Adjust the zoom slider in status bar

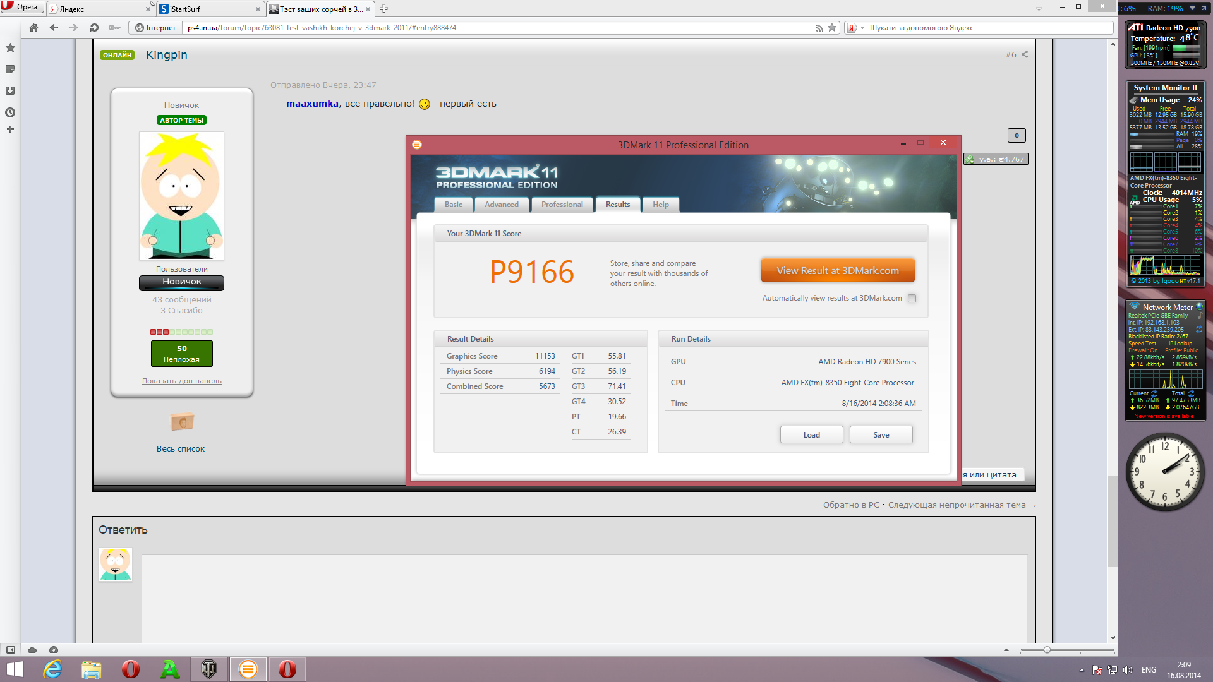[1047, 650]
